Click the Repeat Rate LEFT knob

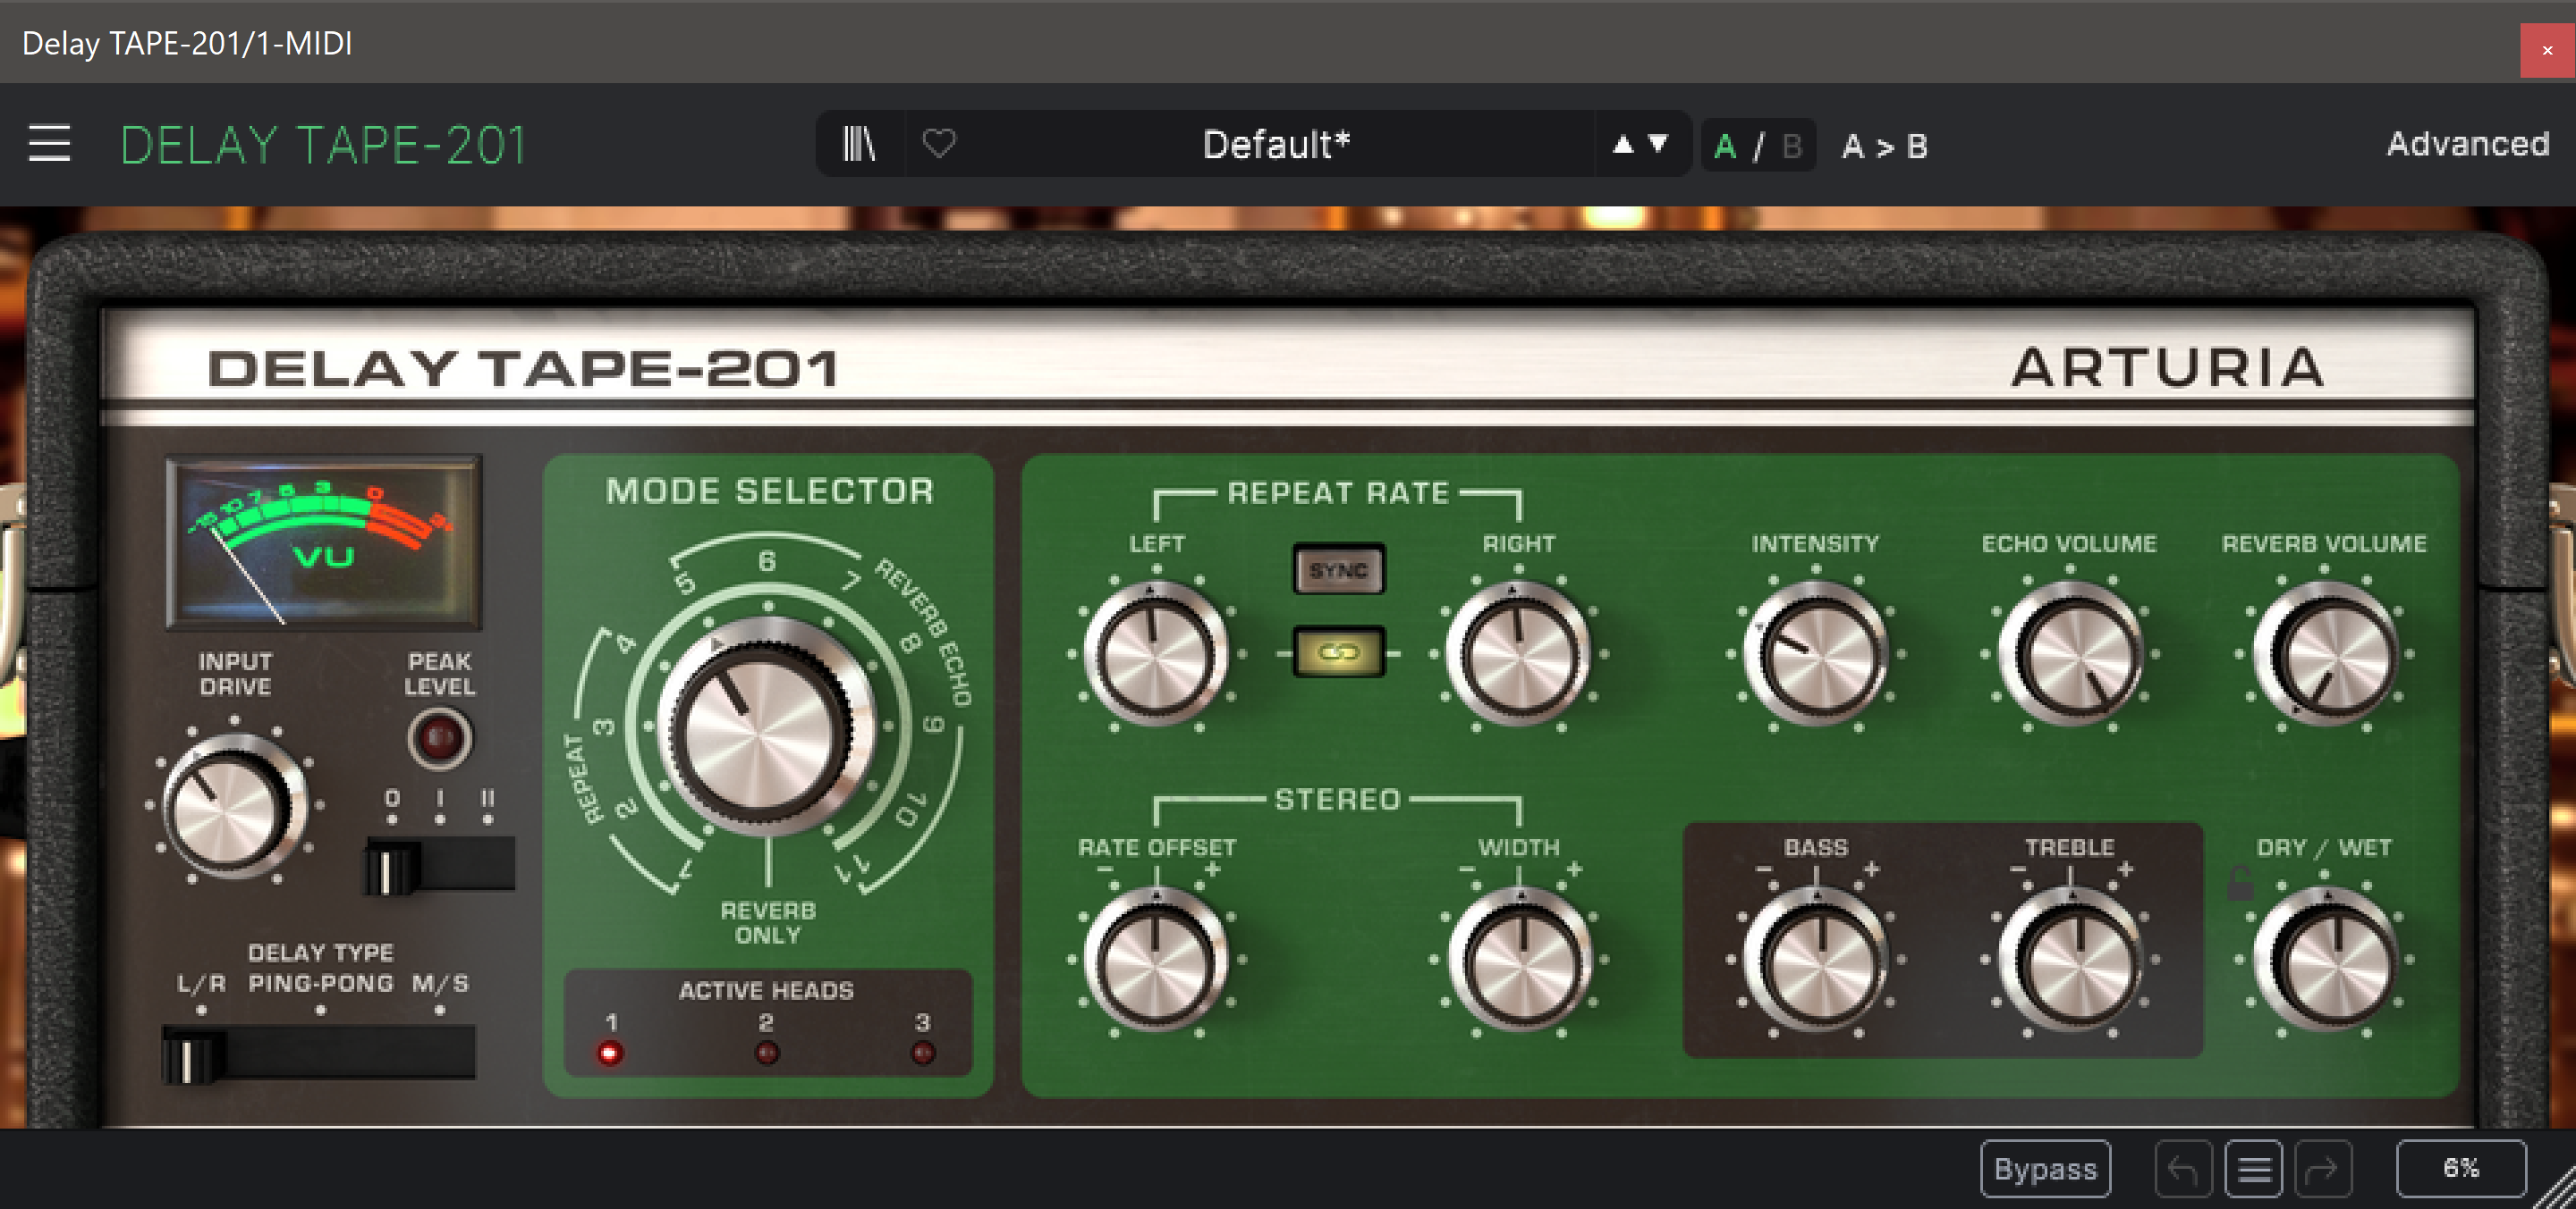1156,653
